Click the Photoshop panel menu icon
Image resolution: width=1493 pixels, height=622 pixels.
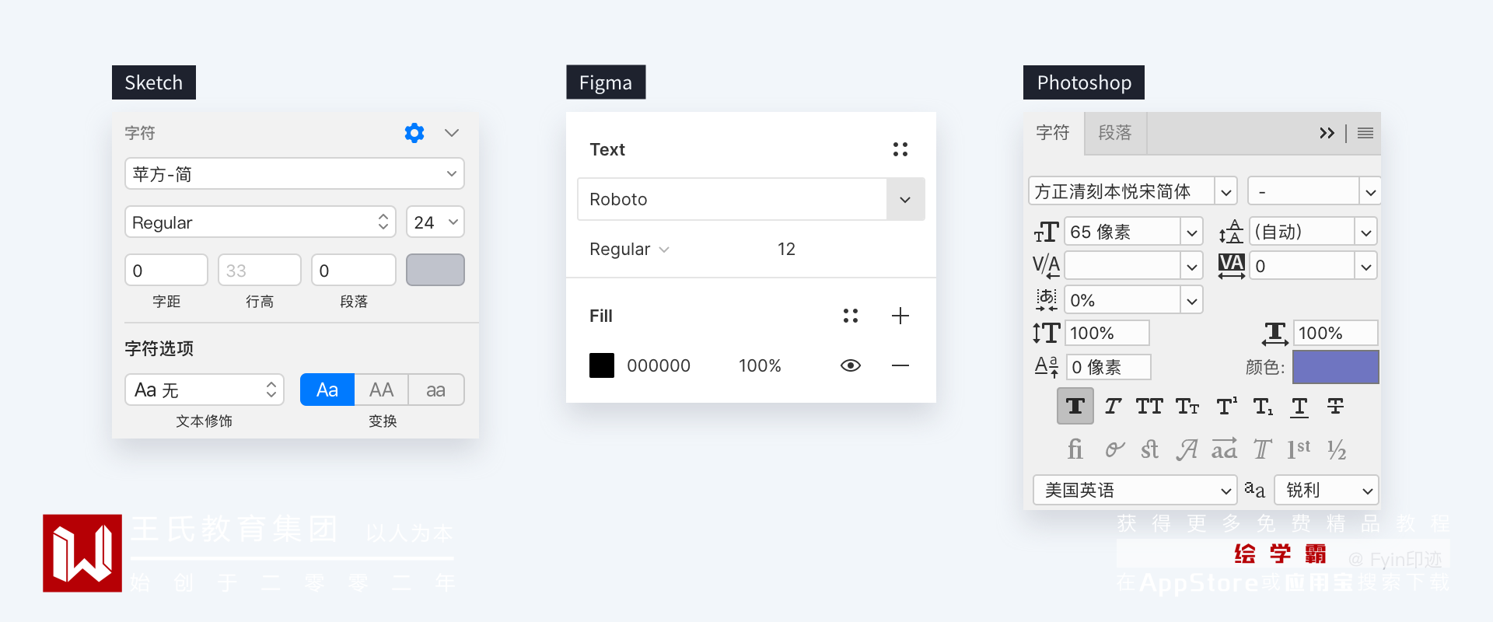(1365, 133)
